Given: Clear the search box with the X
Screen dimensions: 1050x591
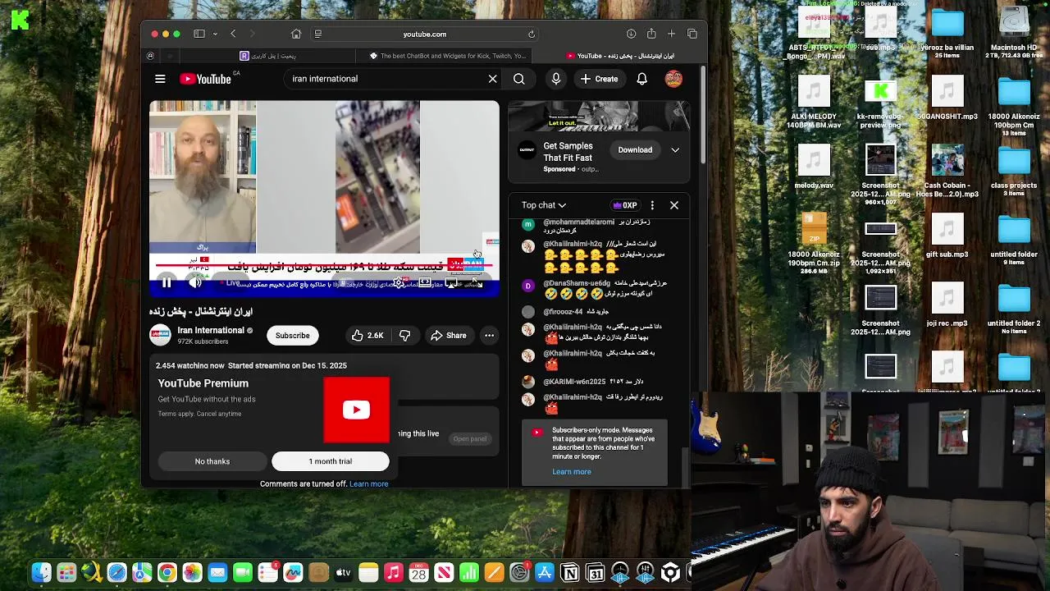Looking at the screenshot, I should (492, 79).
